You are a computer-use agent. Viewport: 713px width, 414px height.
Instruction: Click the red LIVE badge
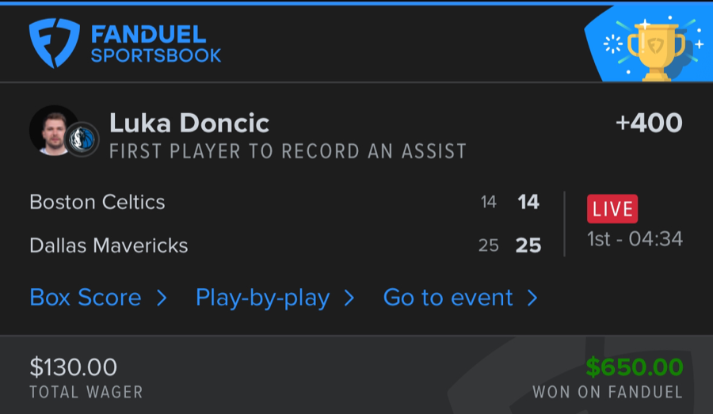(612, 209)
